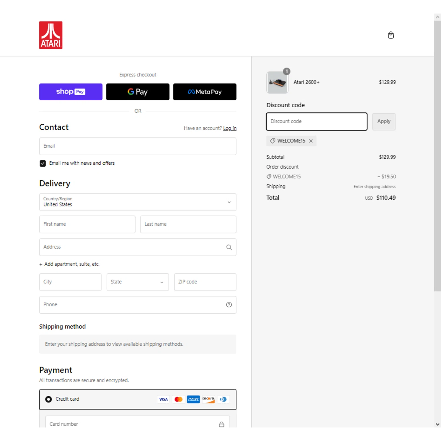The image size is (441, 441).
Task: Open the Country/Region dropdown
Action: coord(138,202)
